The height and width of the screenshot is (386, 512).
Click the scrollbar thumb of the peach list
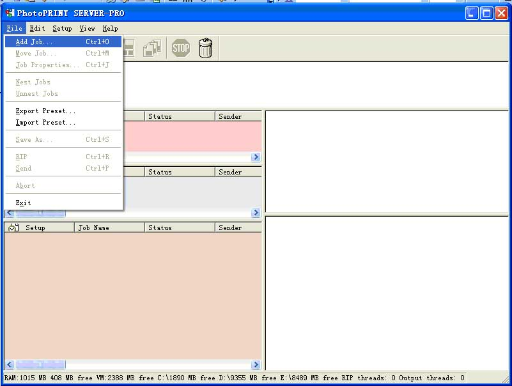40,364
